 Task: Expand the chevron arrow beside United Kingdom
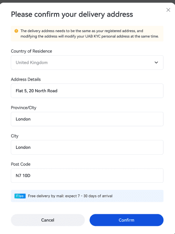(156, 62)
